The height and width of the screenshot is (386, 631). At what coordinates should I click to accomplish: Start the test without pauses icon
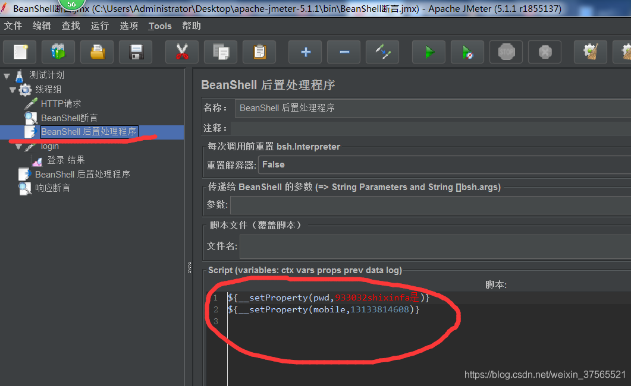point(467,52)
